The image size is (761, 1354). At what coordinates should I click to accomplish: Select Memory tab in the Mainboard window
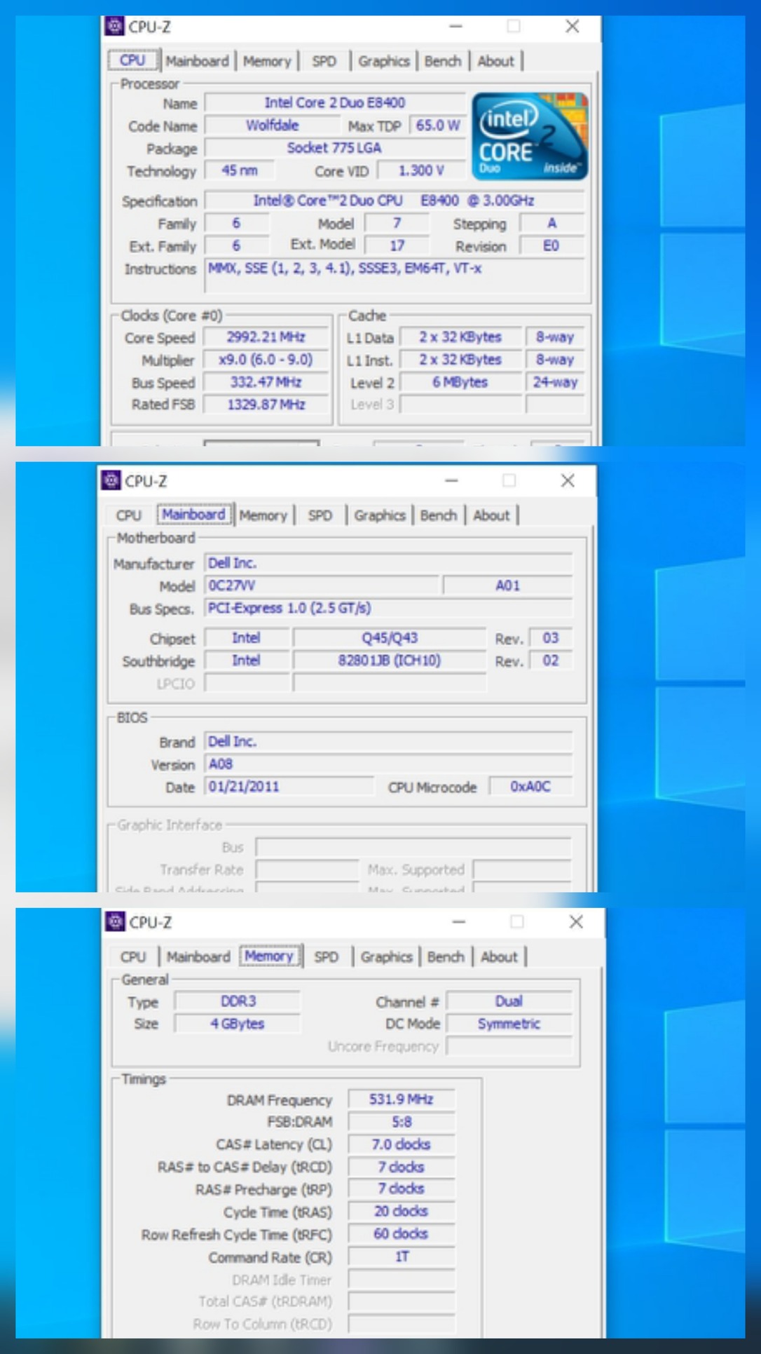coord(263,515)
